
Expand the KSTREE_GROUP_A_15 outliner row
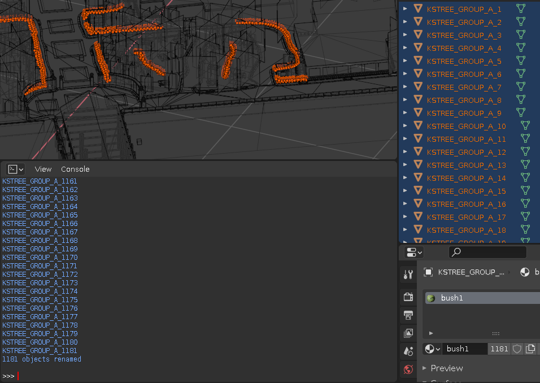[x=405, y=191]
